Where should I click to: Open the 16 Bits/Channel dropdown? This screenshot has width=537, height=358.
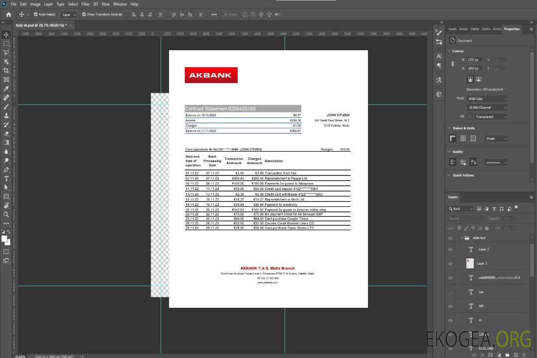[x=487, y=107]
